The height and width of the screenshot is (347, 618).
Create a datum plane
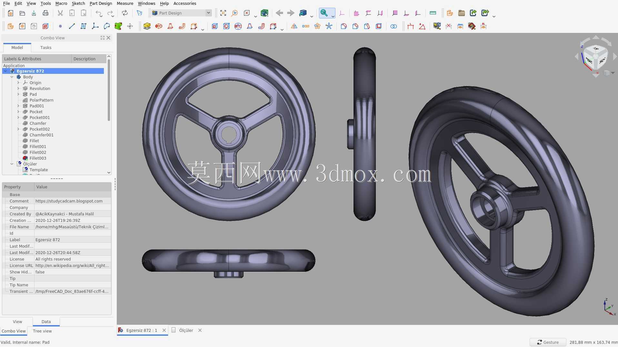point(83,26)
